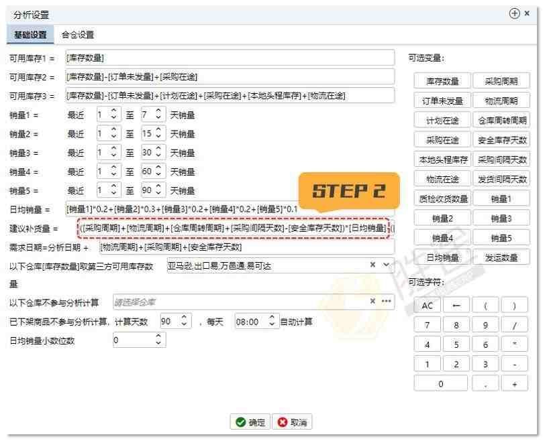Click the 取消 cancel button
The height and width of the screenshot is (441, 547).
291,422
